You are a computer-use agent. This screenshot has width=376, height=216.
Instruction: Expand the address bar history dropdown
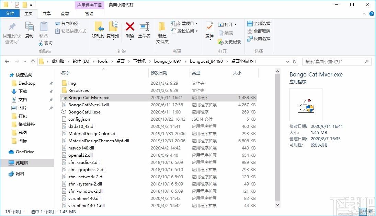point(288,62)
